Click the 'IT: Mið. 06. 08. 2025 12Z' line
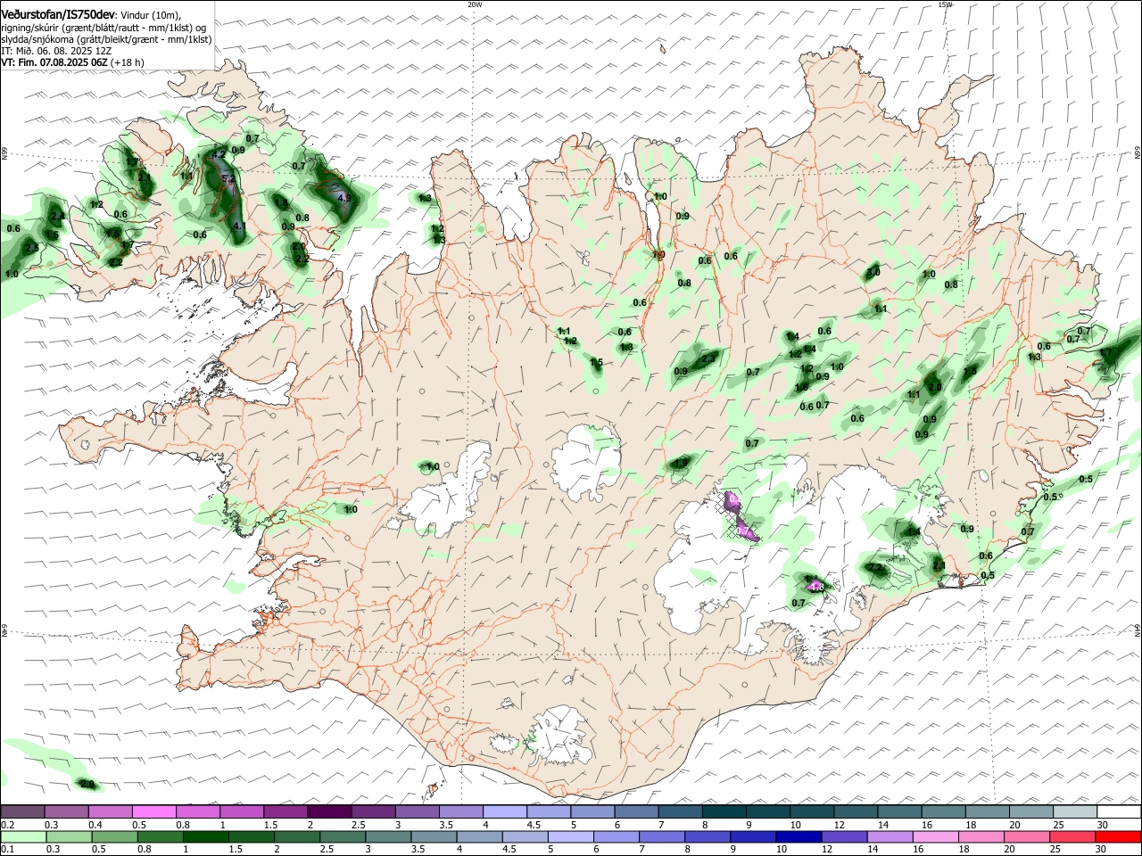The image size is (1142, 856). (x=56, y=51)
